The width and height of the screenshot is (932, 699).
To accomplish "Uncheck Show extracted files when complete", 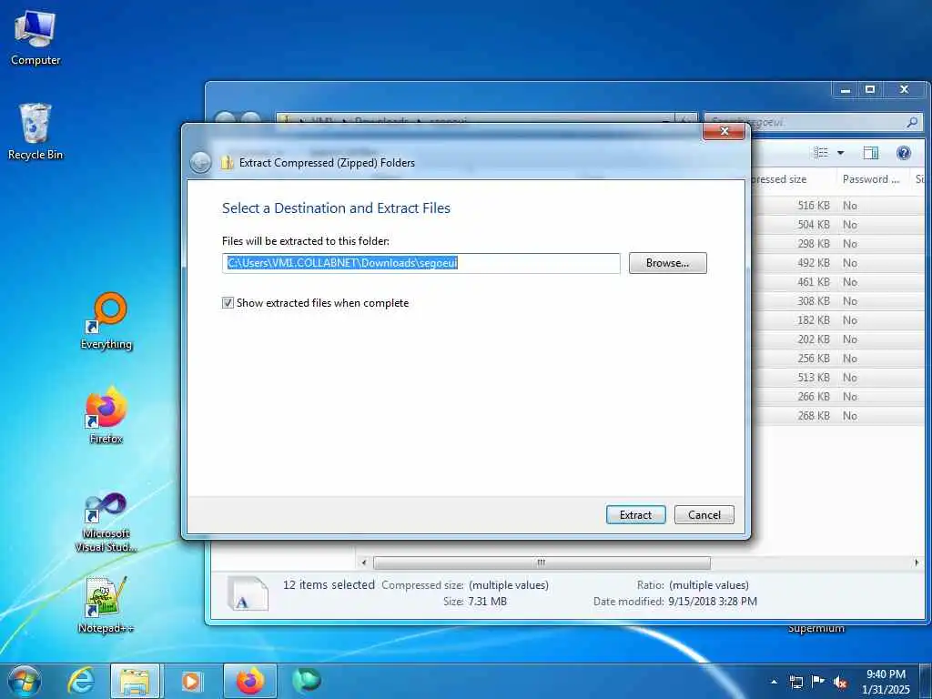I will (x=228, y=303).
